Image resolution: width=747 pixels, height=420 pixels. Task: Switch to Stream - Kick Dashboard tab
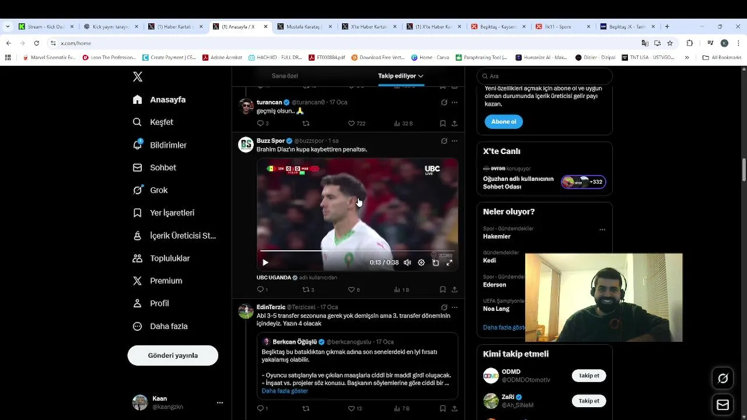point(46,27)
